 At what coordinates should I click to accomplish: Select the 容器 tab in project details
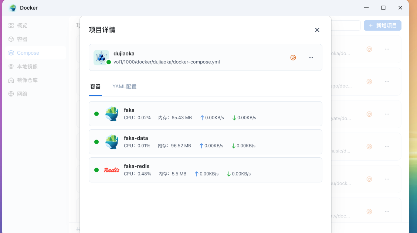(x=95, y=86)
